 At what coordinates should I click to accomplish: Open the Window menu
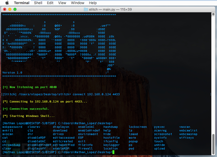pyautogui.click(x=78, y=3)
